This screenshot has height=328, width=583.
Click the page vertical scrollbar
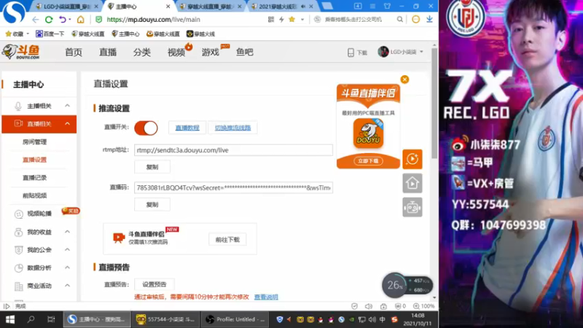(434, 102)
